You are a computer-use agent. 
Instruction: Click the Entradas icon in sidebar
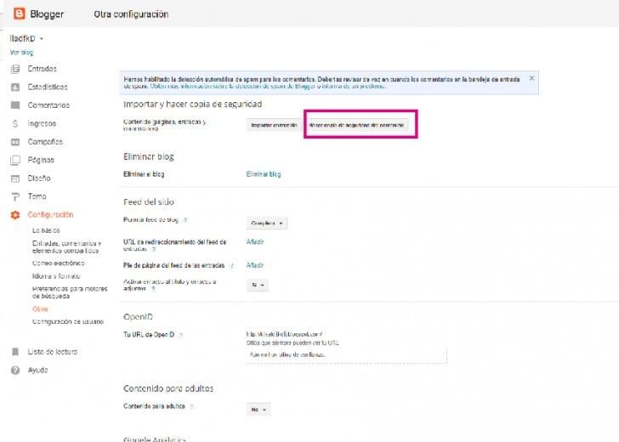point(15,69)
